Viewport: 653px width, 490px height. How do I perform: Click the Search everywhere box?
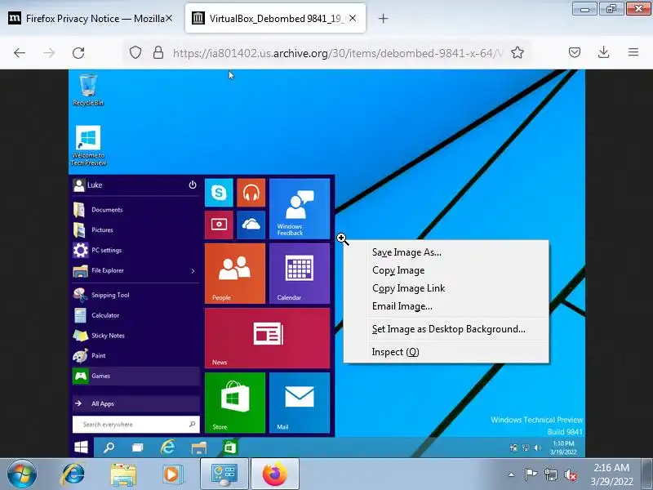tap(135, 424)
